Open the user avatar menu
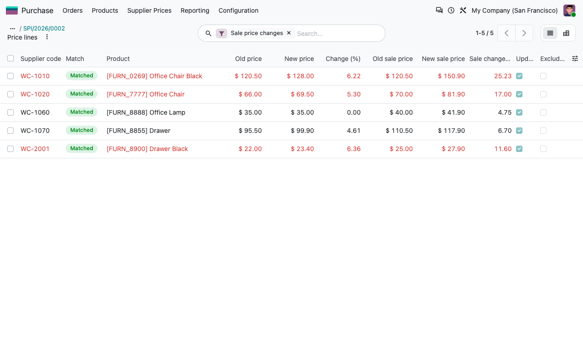The image size is (583, 364). [x=569, y=10]
